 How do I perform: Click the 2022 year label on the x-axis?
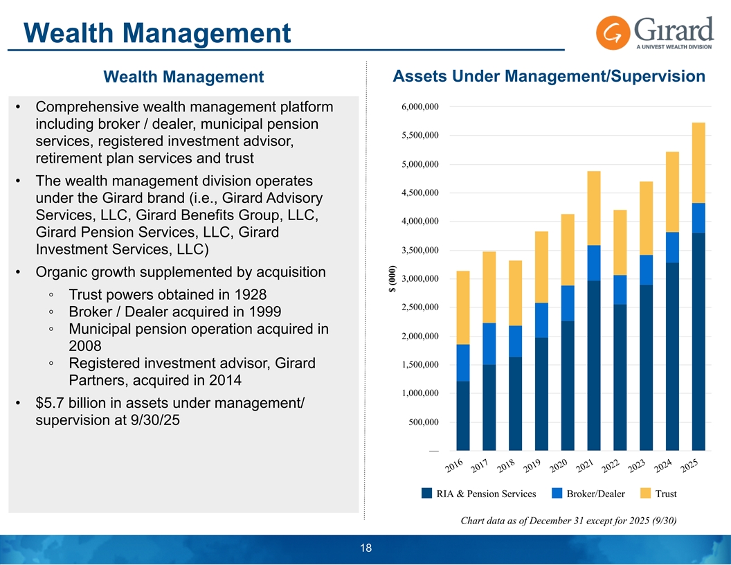pos(611,467)
